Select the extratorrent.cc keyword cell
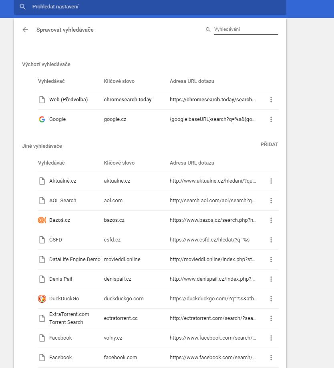Viewport: 334px width, 368px height. click(x=121, y=318)
